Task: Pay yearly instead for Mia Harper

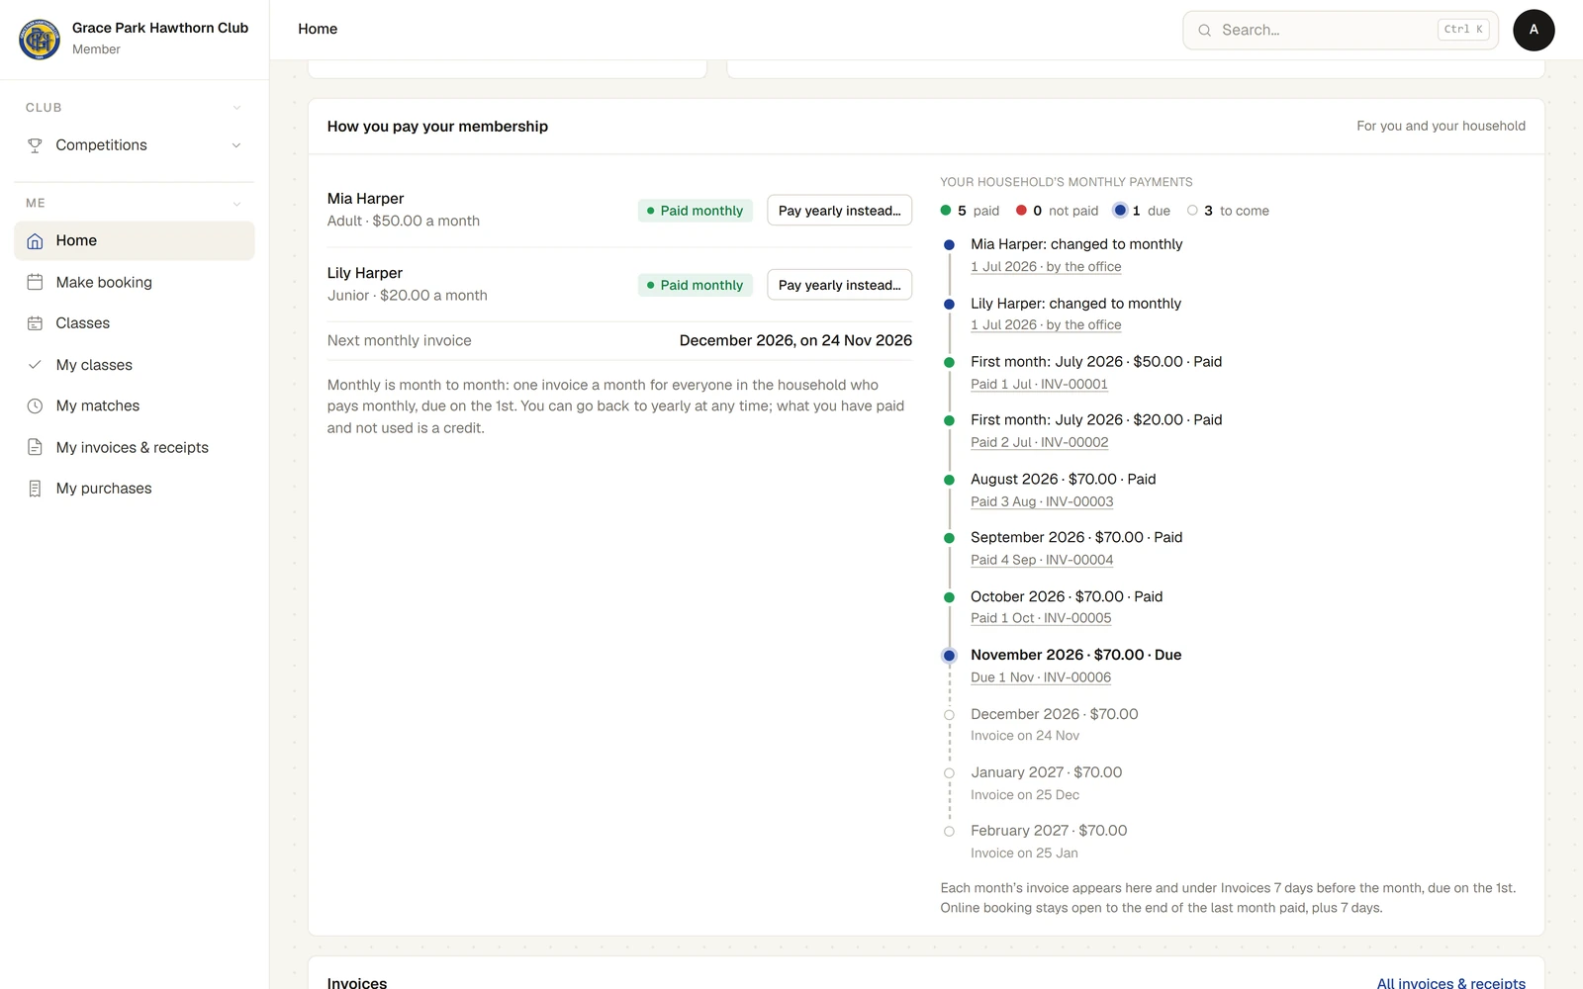Action: click(839, 211)
